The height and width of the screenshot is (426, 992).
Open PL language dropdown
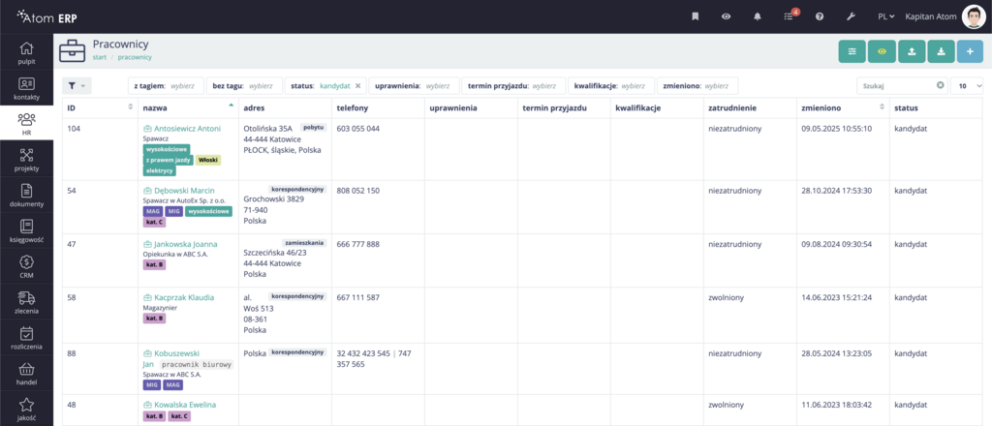tap(885, 16)
